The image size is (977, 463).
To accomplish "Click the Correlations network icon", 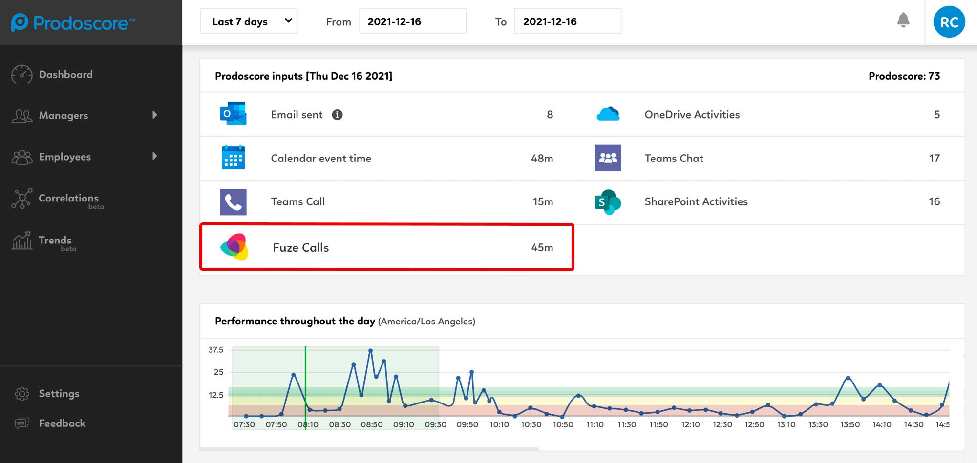I will coord(22,199).
